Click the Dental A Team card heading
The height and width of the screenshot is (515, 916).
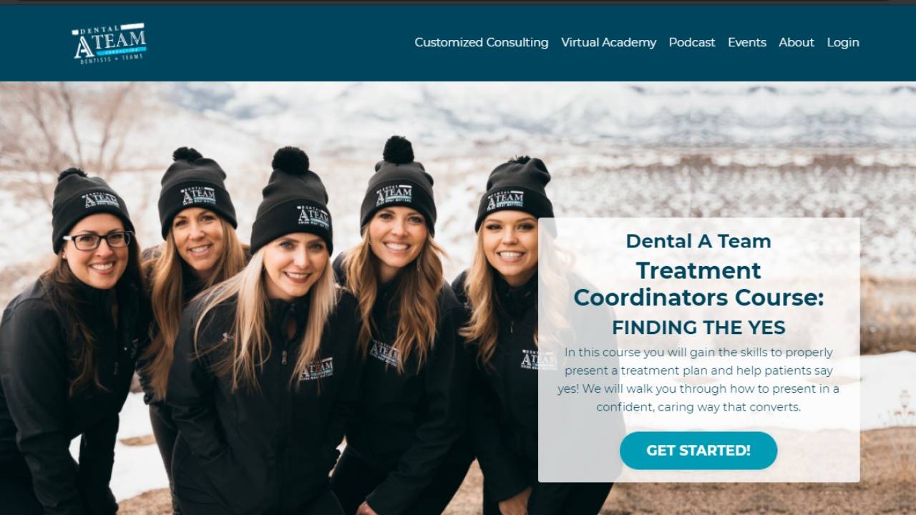click(698, 241)
